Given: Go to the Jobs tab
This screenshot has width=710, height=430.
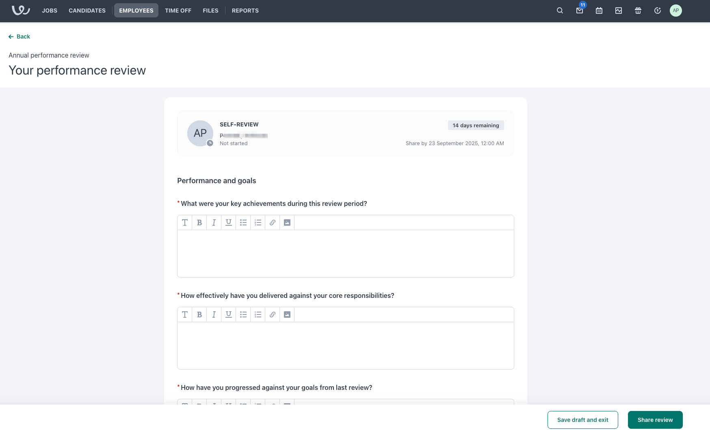Looking at the screenshot, I should 50,11.
